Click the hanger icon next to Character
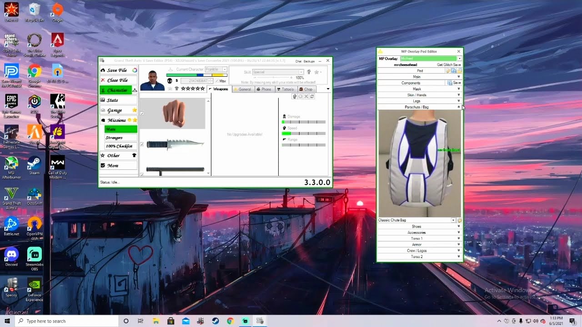 coord(135,90)
